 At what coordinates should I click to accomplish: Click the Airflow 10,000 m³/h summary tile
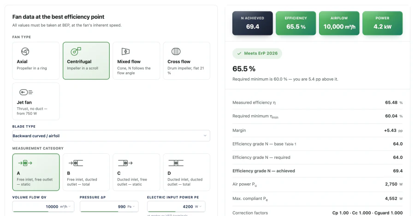(339, 23)
